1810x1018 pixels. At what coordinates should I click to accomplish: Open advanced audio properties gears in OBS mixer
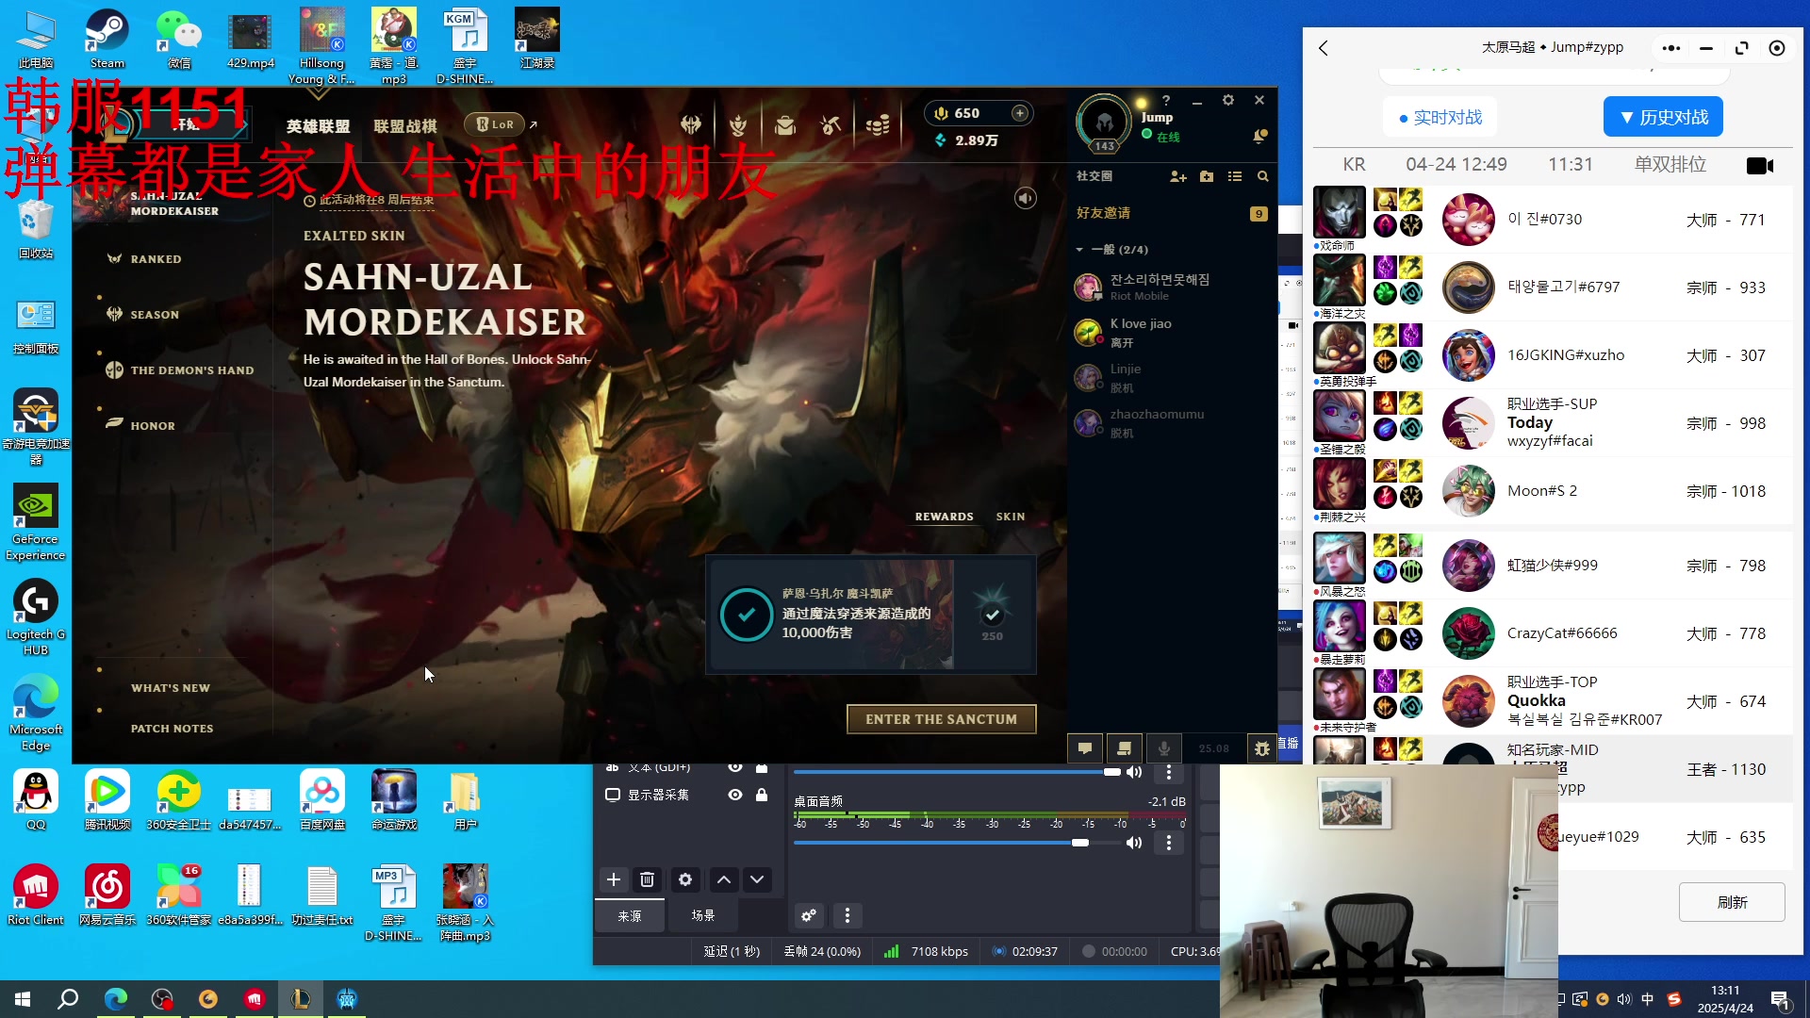tap(809, 915)
